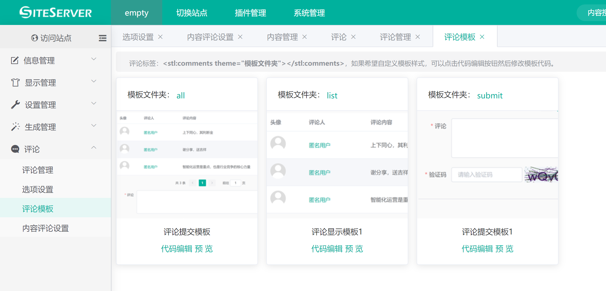The image size is (606, 291).
Task: Click the 生成管理 magic wand icon
Action: click(x=15, y=127)
